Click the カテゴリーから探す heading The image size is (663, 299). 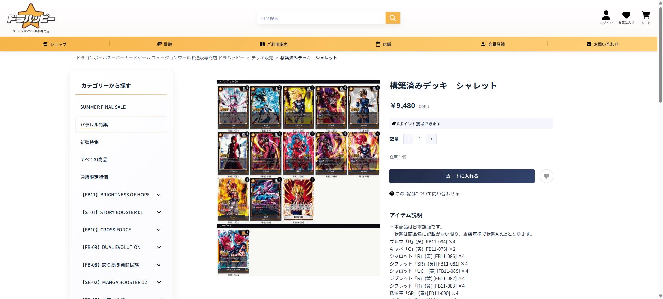tap(106, 86)
